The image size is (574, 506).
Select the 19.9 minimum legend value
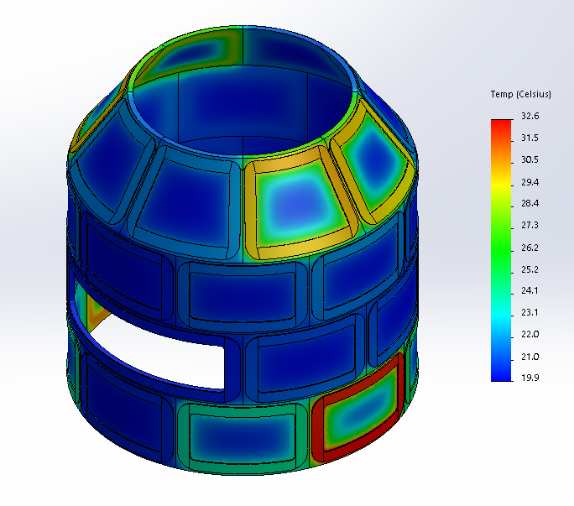530,378
